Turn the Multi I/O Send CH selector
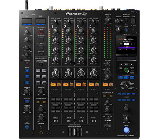The height and width of the screenshot is (139, 159). tap(118, 21)
